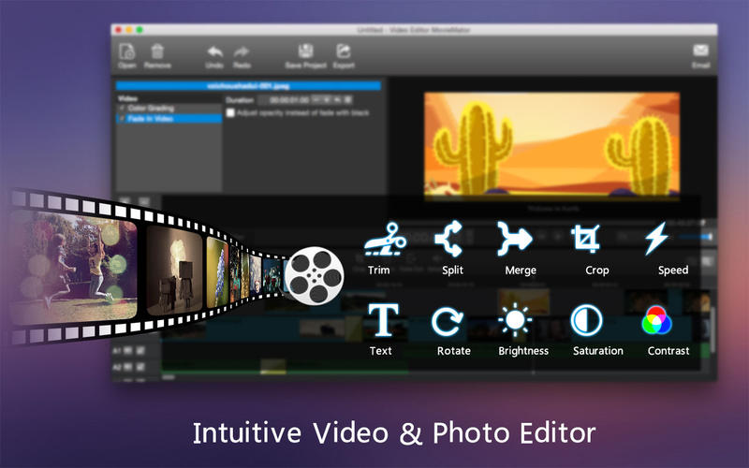The image size is (749, 468).
Task: Click the jumping children film strip photo
Action: click(x=74, y=267)
